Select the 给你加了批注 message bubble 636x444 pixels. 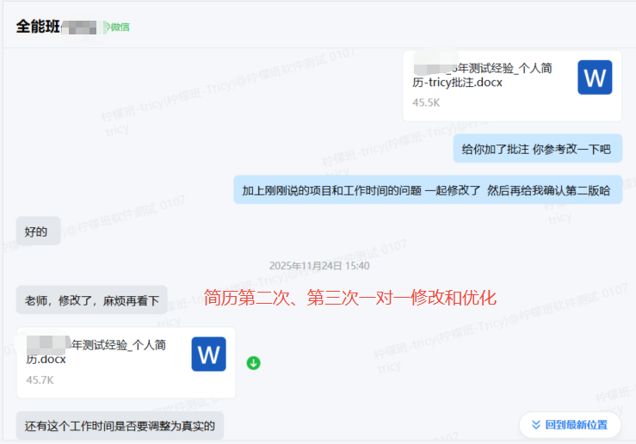click(x=537, y=149)
